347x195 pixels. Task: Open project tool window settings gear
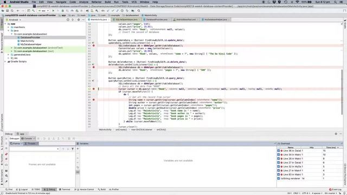click(x=78, y=19)
